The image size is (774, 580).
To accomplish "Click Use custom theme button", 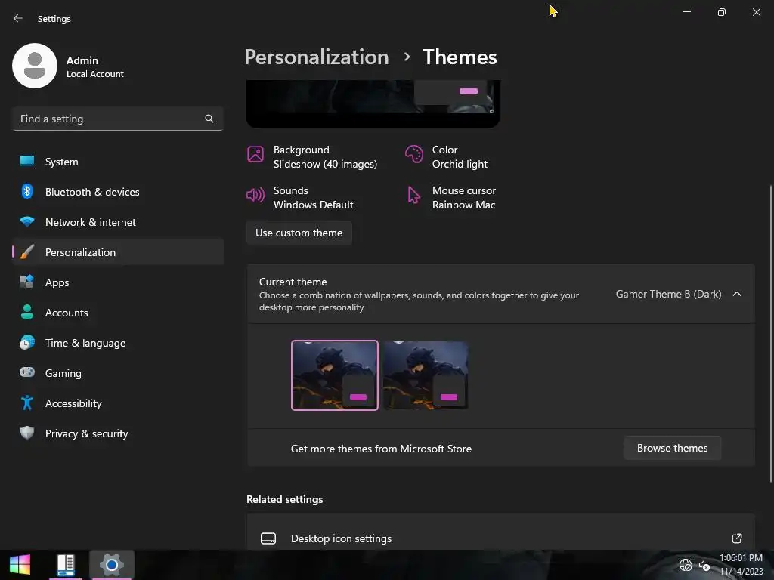I will tap(299, 233).
